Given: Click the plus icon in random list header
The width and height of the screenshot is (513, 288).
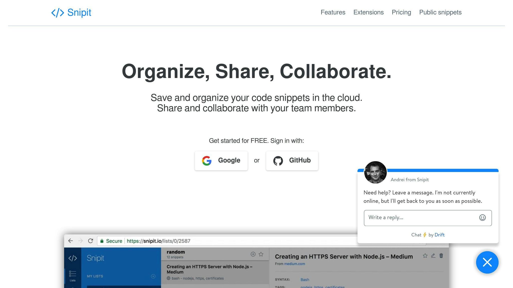Looking at the screenshot, I should coord(253,254).
